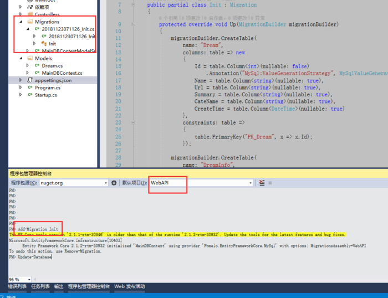Screen dimensions: 388x298
Task: Click the clear console icon
Action: [x=262, y=183]
